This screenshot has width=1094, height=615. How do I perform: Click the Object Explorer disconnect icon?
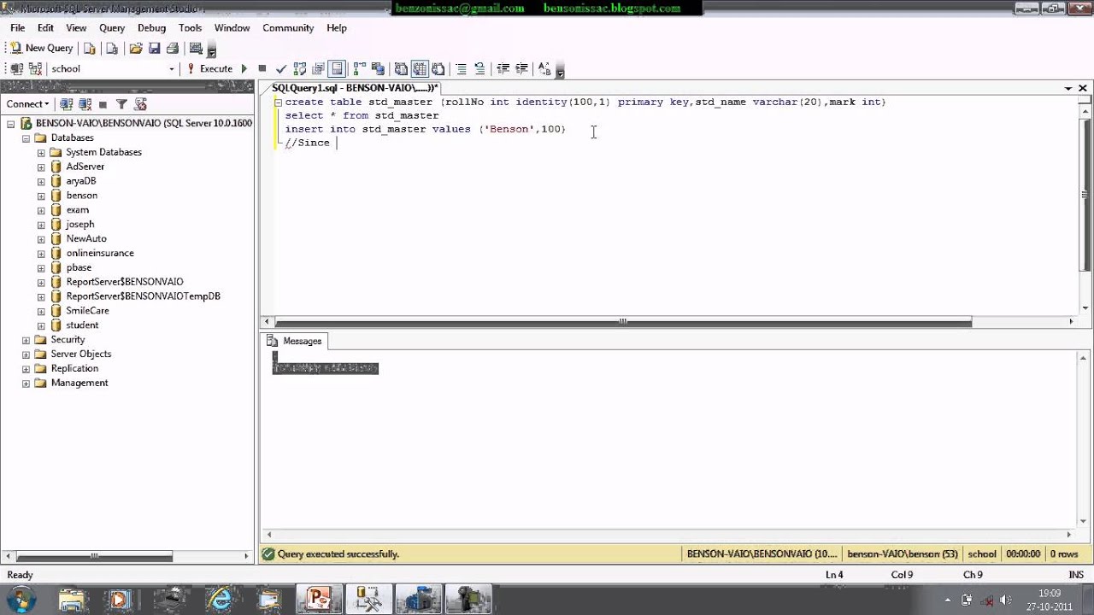[x=85, y=104]
